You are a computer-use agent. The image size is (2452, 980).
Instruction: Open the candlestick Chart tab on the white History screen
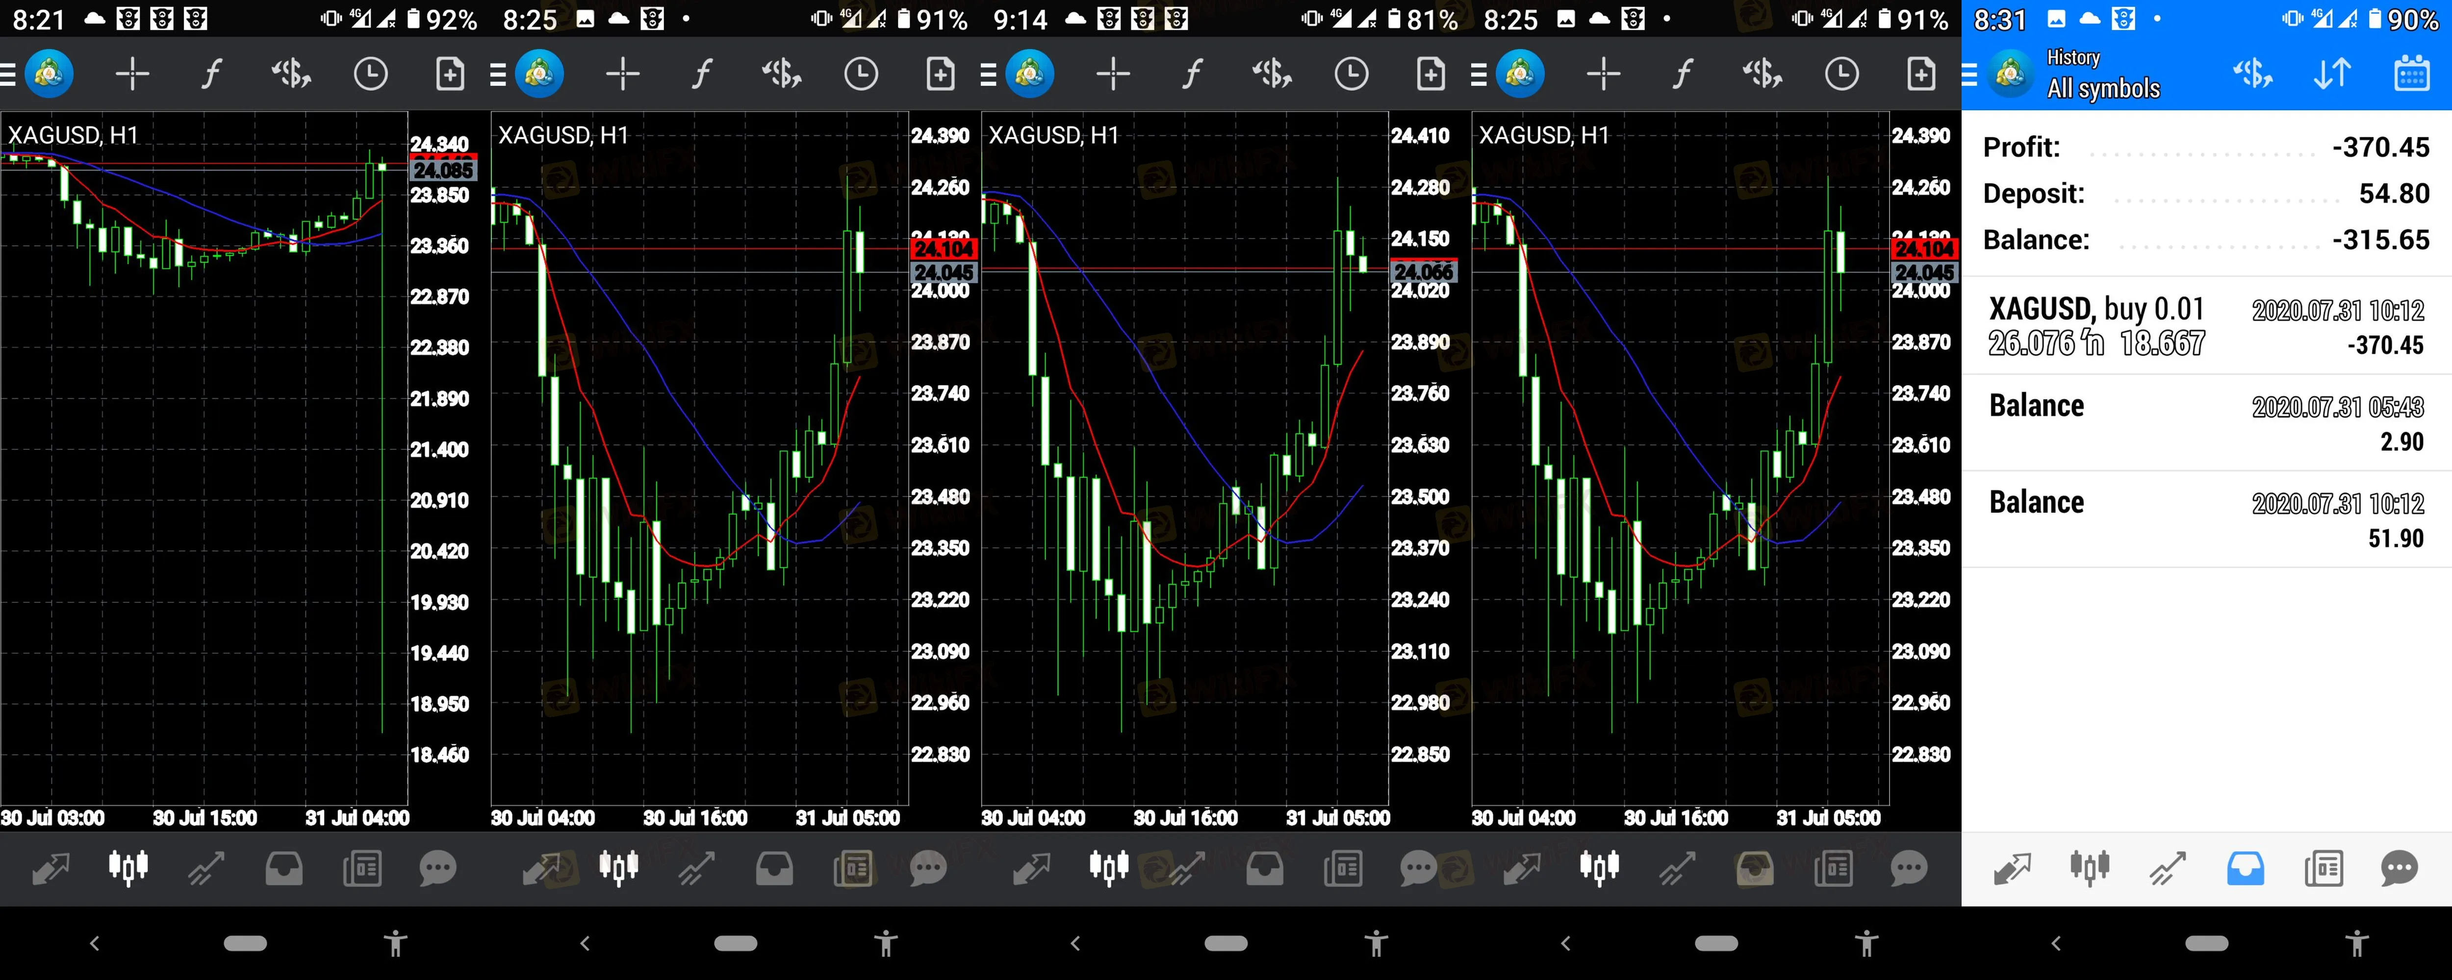click(2089, 868)
